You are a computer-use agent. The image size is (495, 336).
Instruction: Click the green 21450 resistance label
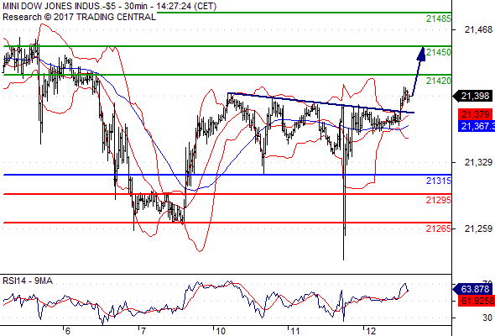click(439, 52)
